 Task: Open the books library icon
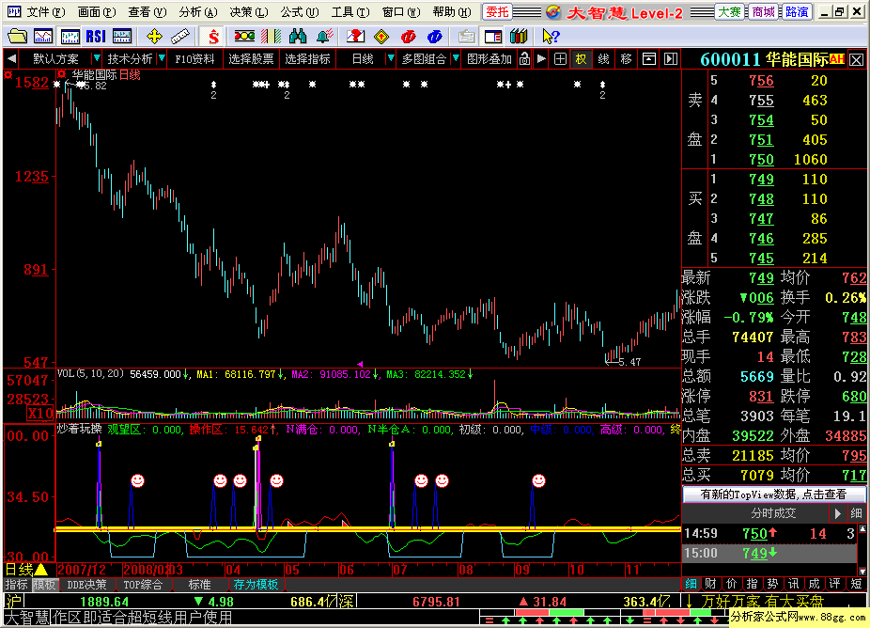point(519,37)
